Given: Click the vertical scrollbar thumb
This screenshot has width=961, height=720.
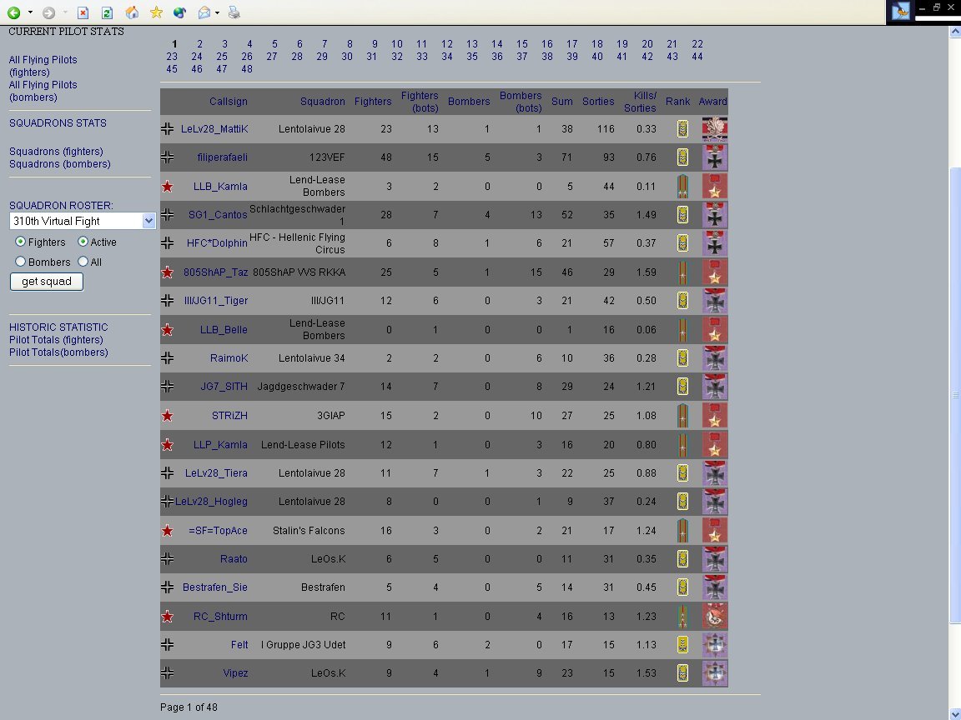Looking at the screenshot, I should click(x=954, y=396).
